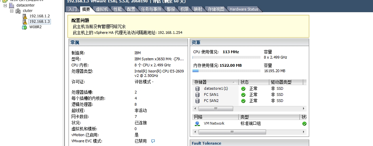Click the datacenter icon in the tree
373x146 pixels.
12,5
